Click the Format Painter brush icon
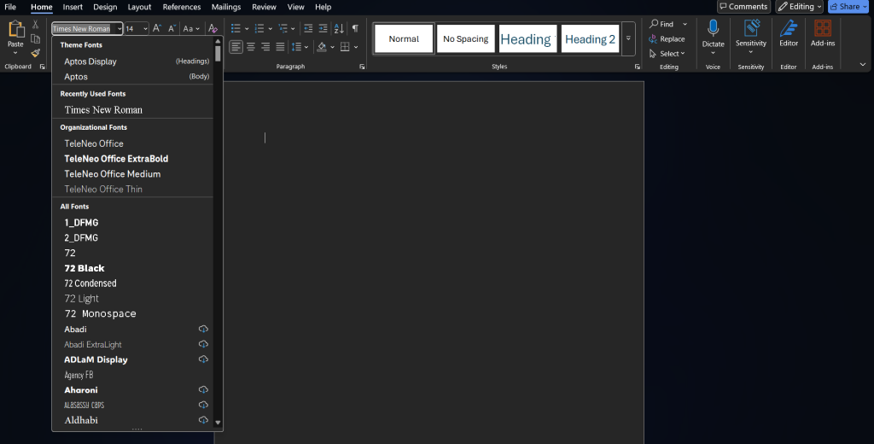This screenshot has height=444, width=874. click(x=35, y=53)
